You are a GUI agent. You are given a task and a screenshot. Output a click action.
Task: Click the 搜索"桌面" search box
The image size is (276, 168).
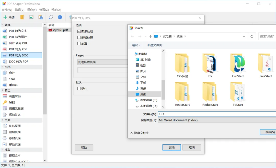click(x=267, y=37)
